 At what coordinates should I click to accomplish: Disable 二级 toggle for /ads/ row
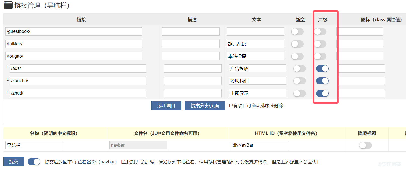click(322, 69)
